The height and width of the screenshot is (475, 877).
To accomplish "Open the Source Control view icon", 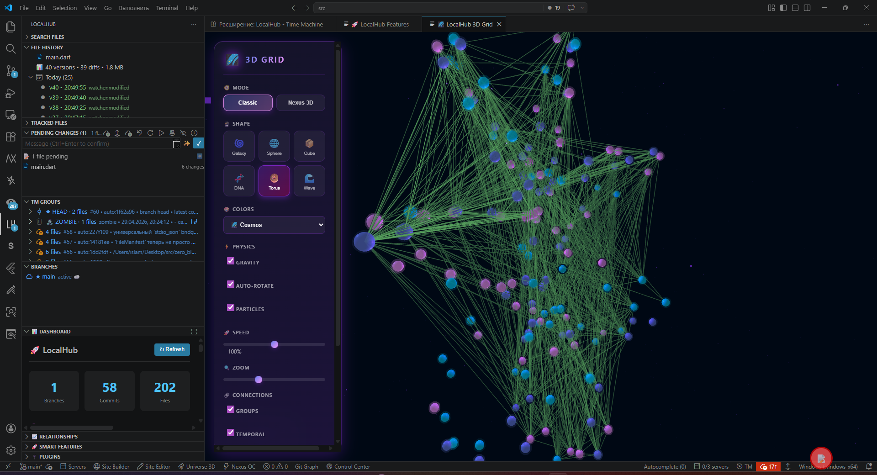I will (x=11, y=70).
